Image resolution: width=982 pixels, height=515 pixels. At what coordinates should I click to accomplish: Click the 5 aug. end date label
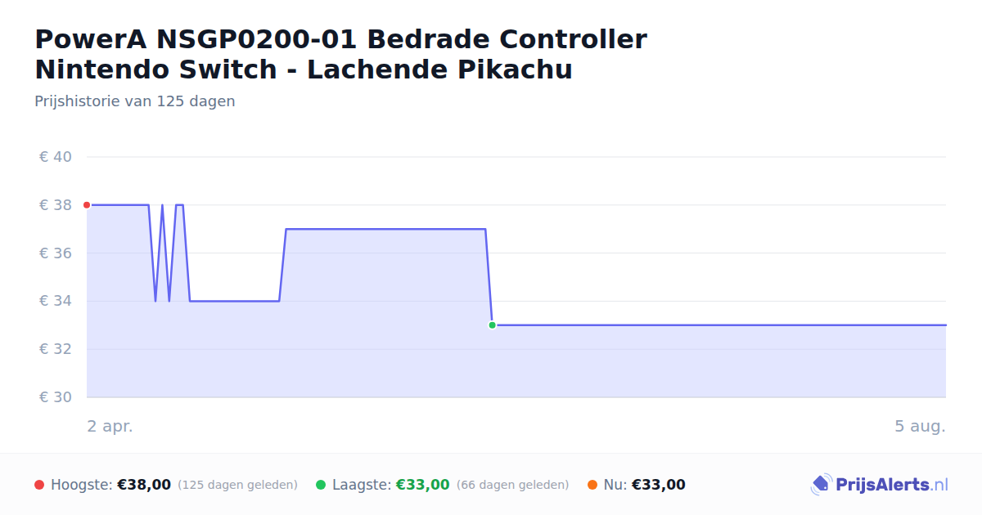920,426
